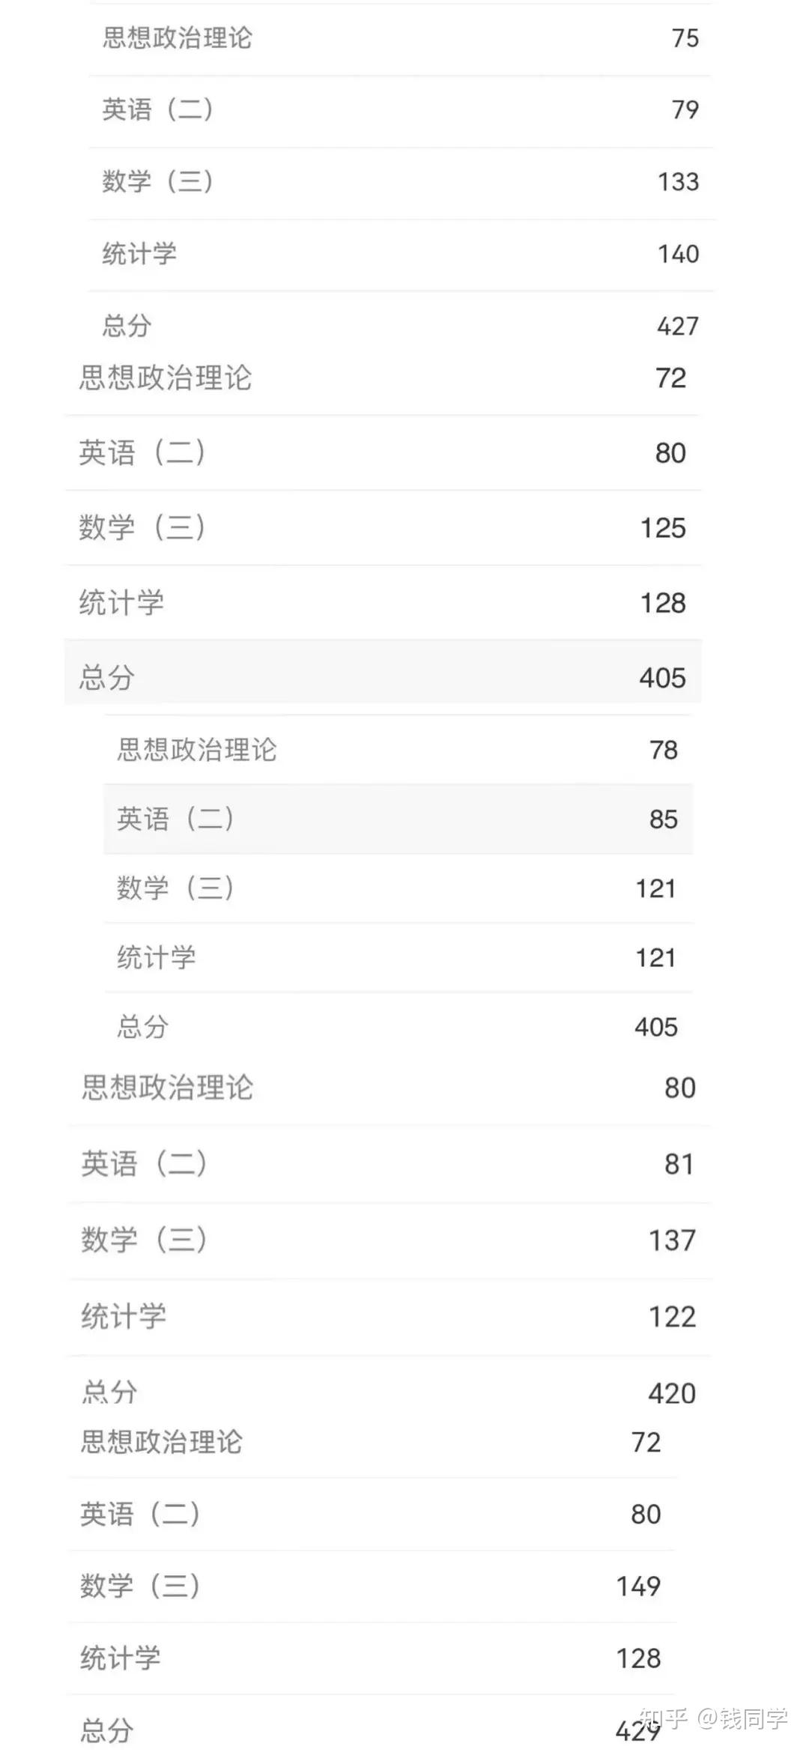Select the 数学（三） row scoring 149
Image resolution: width=809 pixels, height=1752 pixels.
[371, 1586]
